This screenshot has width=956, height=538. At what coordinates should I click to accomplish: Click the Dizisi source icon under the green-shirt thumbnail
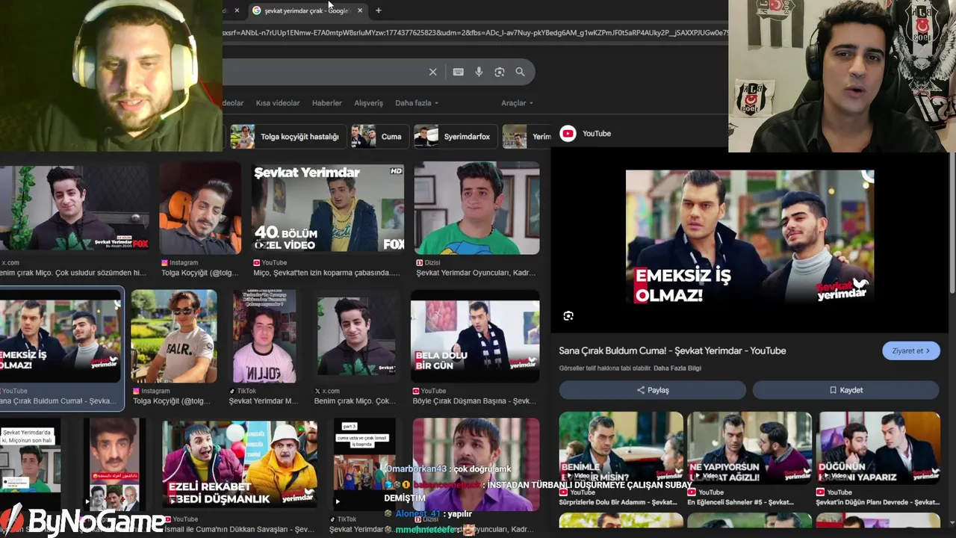(419, 263)
